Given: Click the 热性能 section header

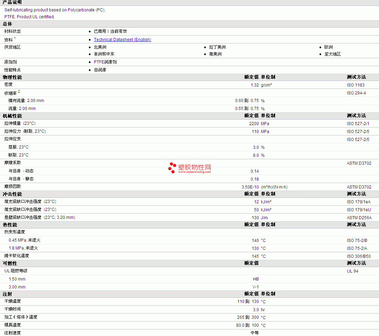Looking at the screenshot, I should (10, 225).
